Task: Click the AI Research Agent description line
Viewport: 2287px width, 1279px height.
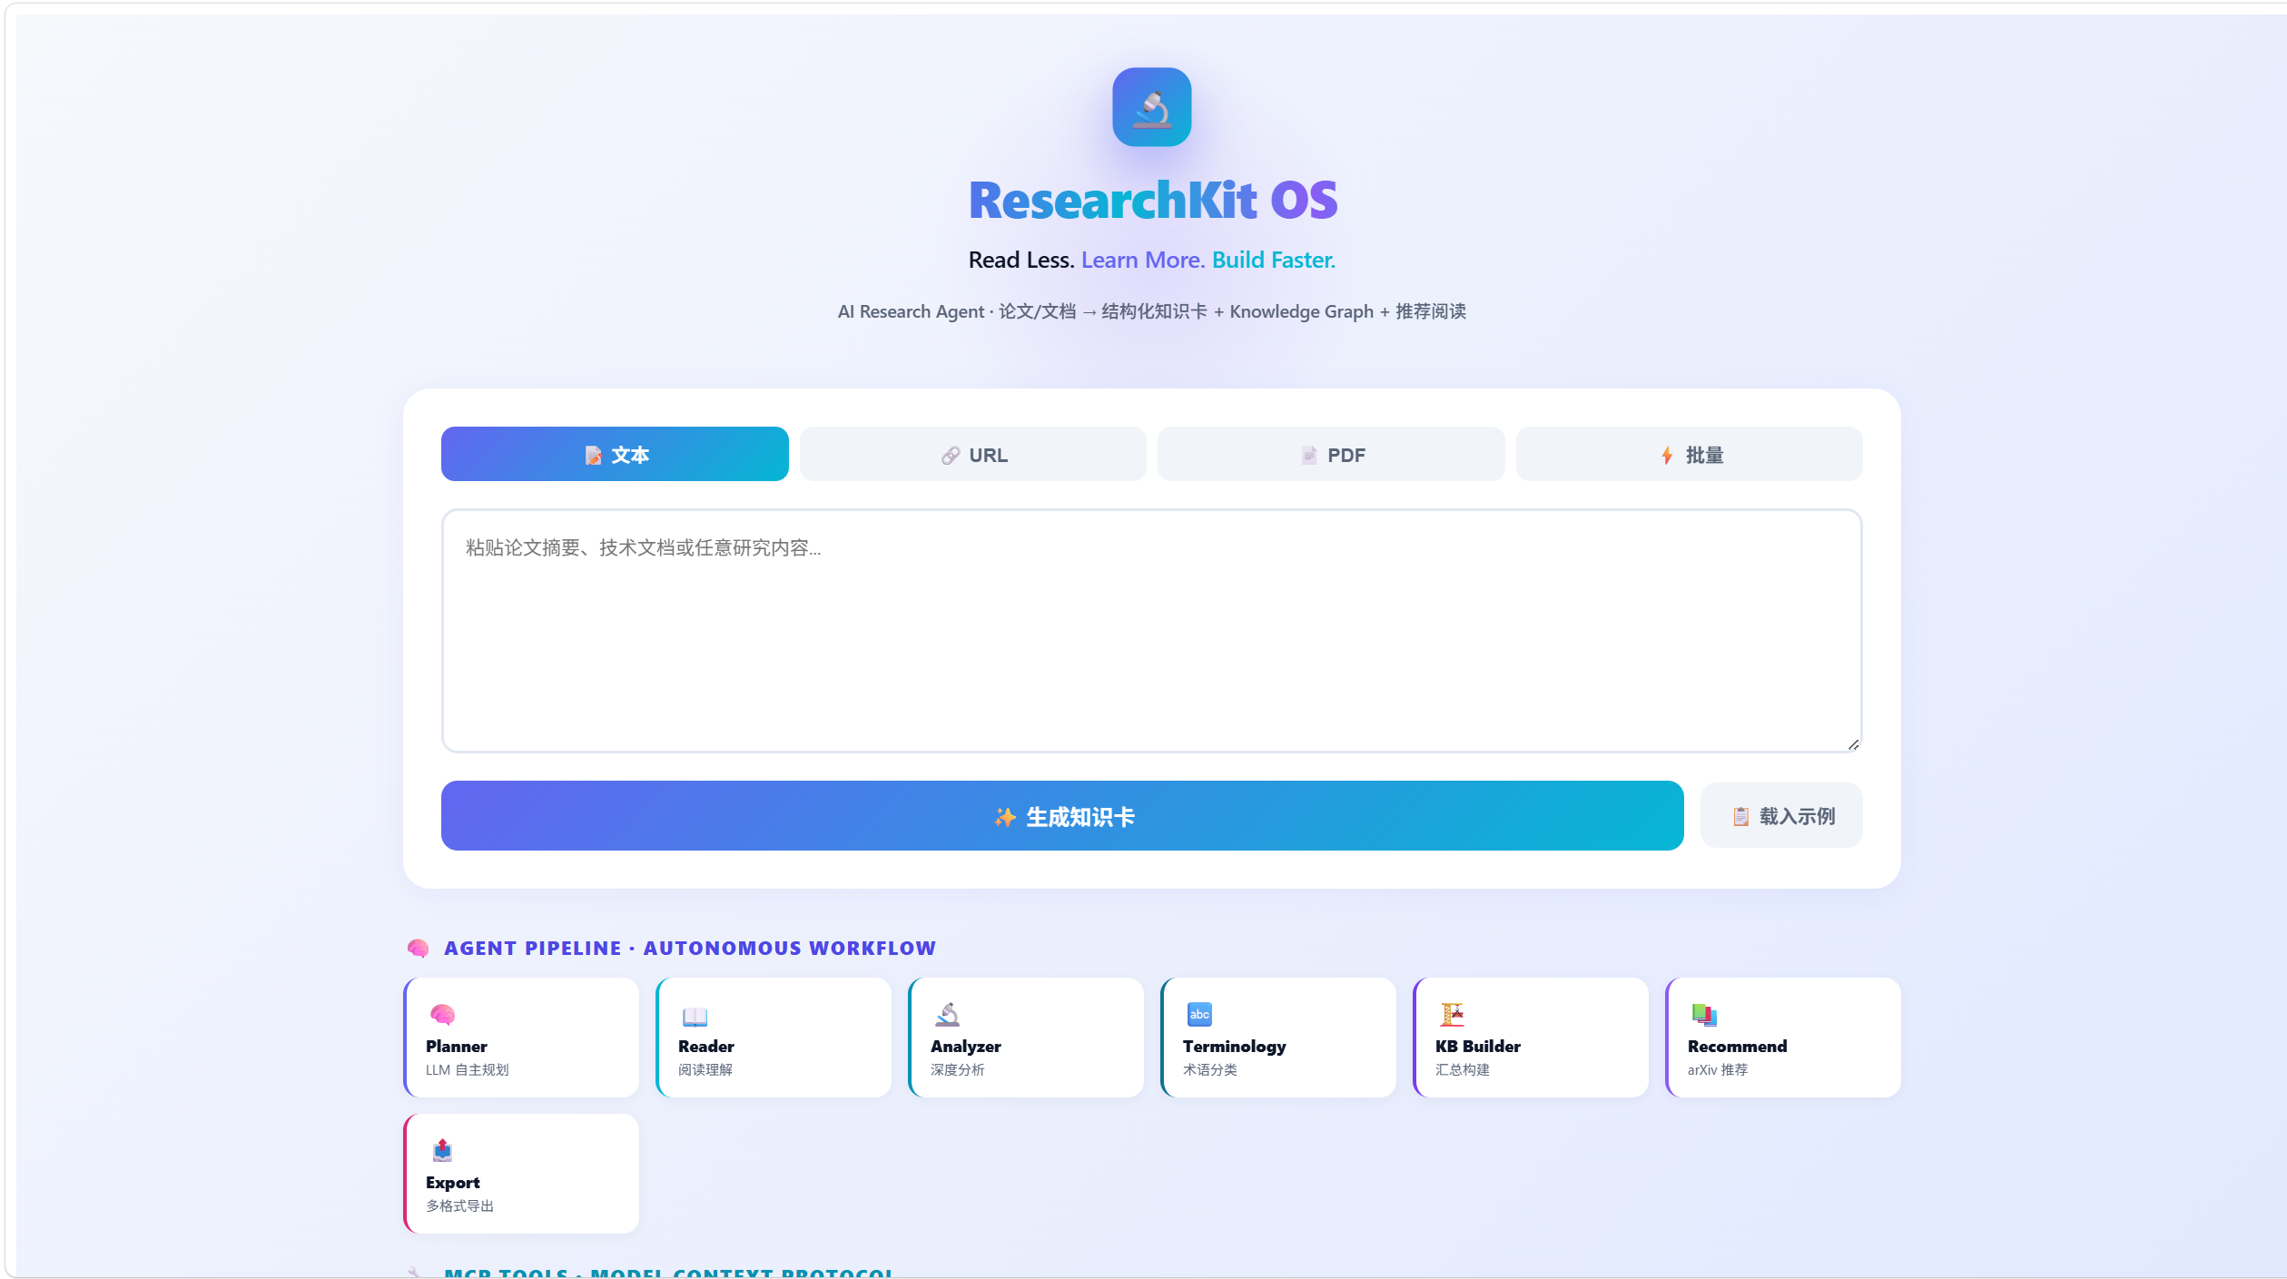Action: point(1151,311)
